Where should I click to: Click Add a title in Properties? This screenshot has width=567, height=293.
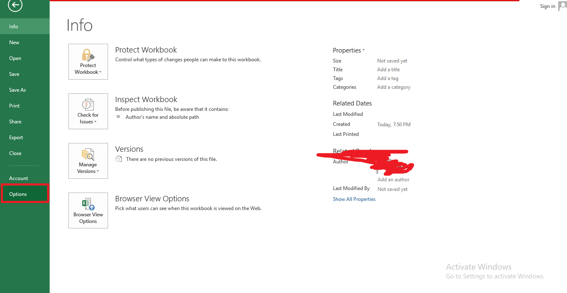click(x=388, y=69)
